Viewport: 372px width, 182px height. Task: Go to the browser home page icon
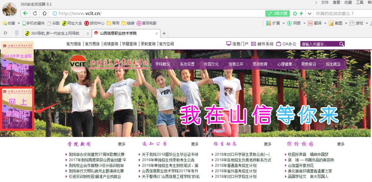[x=44, y=13]
